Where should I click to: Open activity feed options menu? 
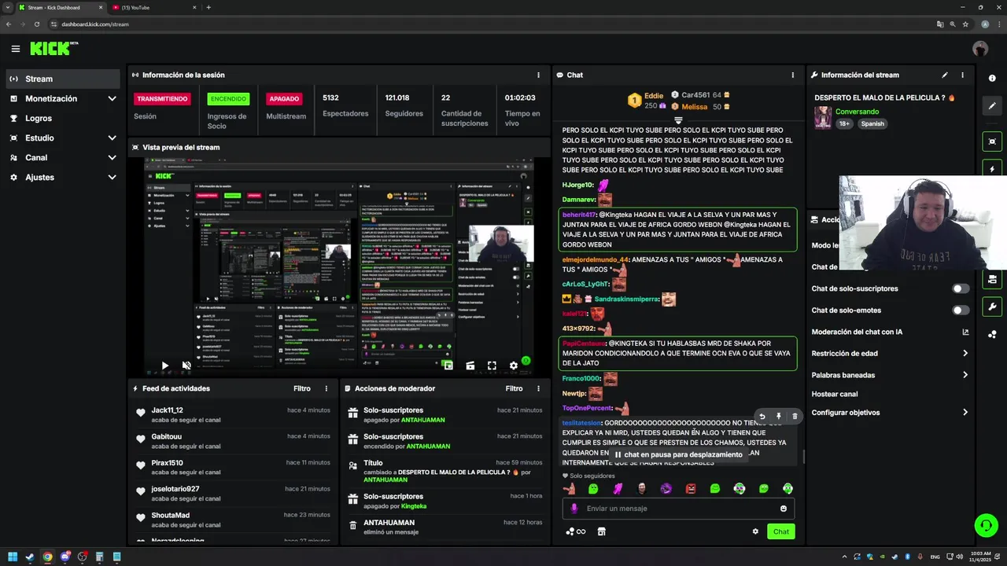326,388
